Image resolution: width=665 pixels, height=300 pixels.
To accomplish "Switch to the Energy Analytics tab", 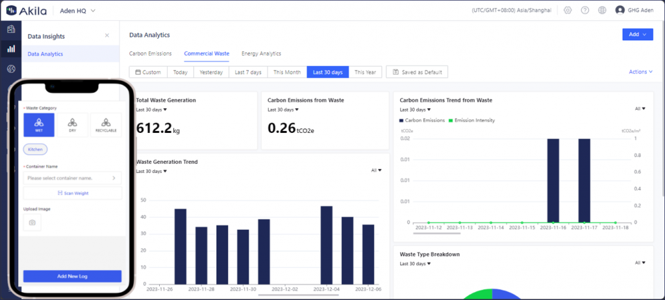I will coord(261,54).
